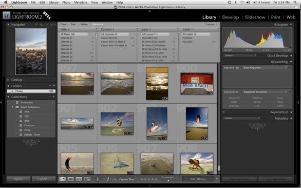Toggle the a-z sort direction icon

107,179
